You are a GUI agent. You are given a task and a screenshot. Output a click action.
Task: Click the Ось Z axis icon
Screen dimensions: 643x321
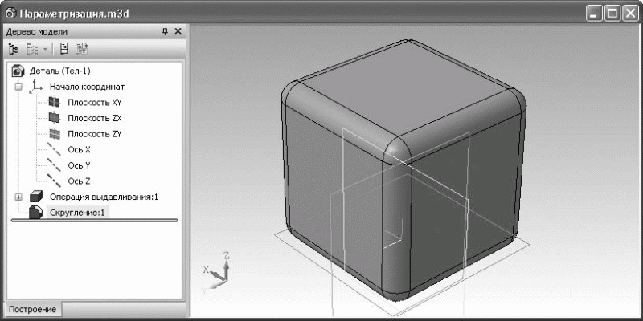point(54,181)
